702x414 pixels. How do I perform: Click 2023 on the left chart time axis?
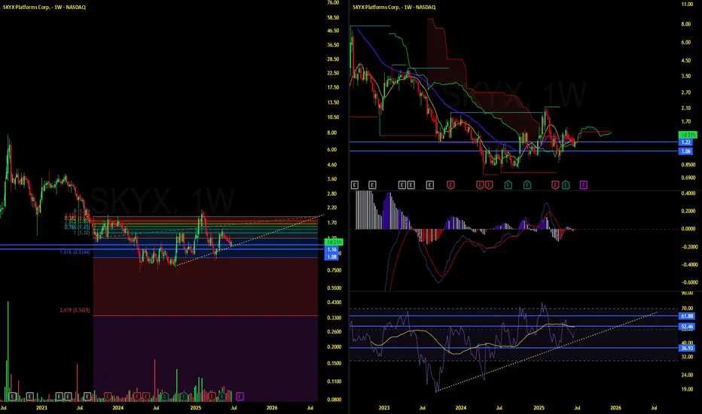(x=41, y=408)
